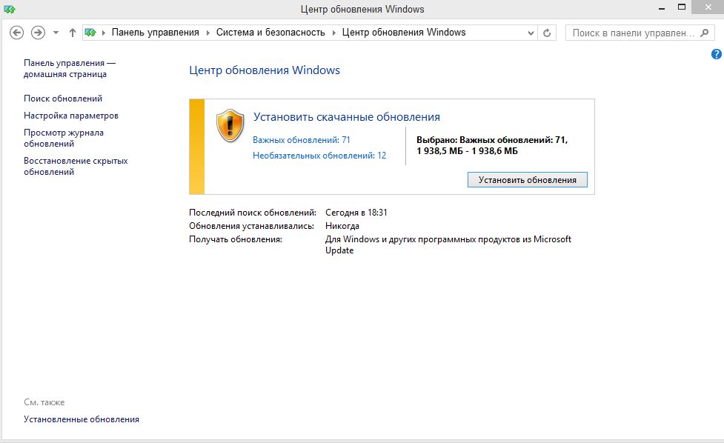Refresh the page with the refresh icon
The height and width of the screenshot is (443, 724).
(547, 33)
